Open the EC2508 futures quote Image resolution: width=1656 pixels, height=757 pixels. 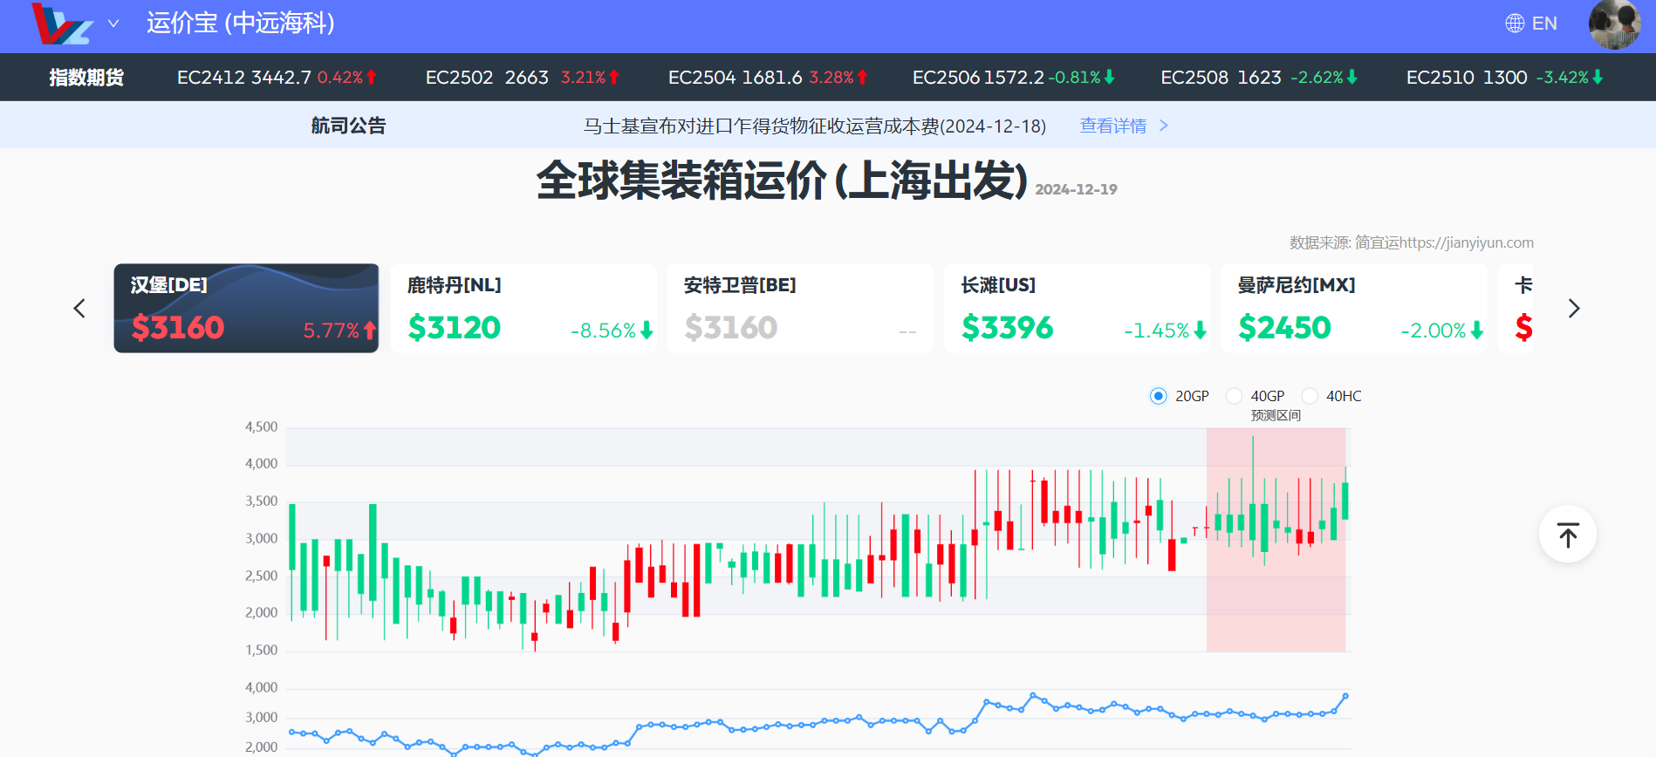click(x=1259, y=78)
